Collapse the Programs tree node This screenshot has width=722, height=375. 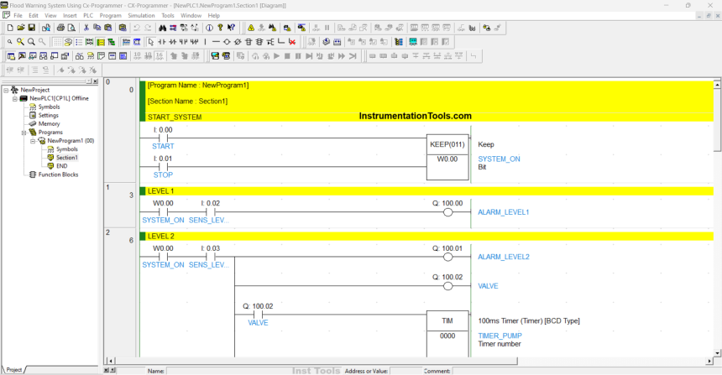(25, 133)
